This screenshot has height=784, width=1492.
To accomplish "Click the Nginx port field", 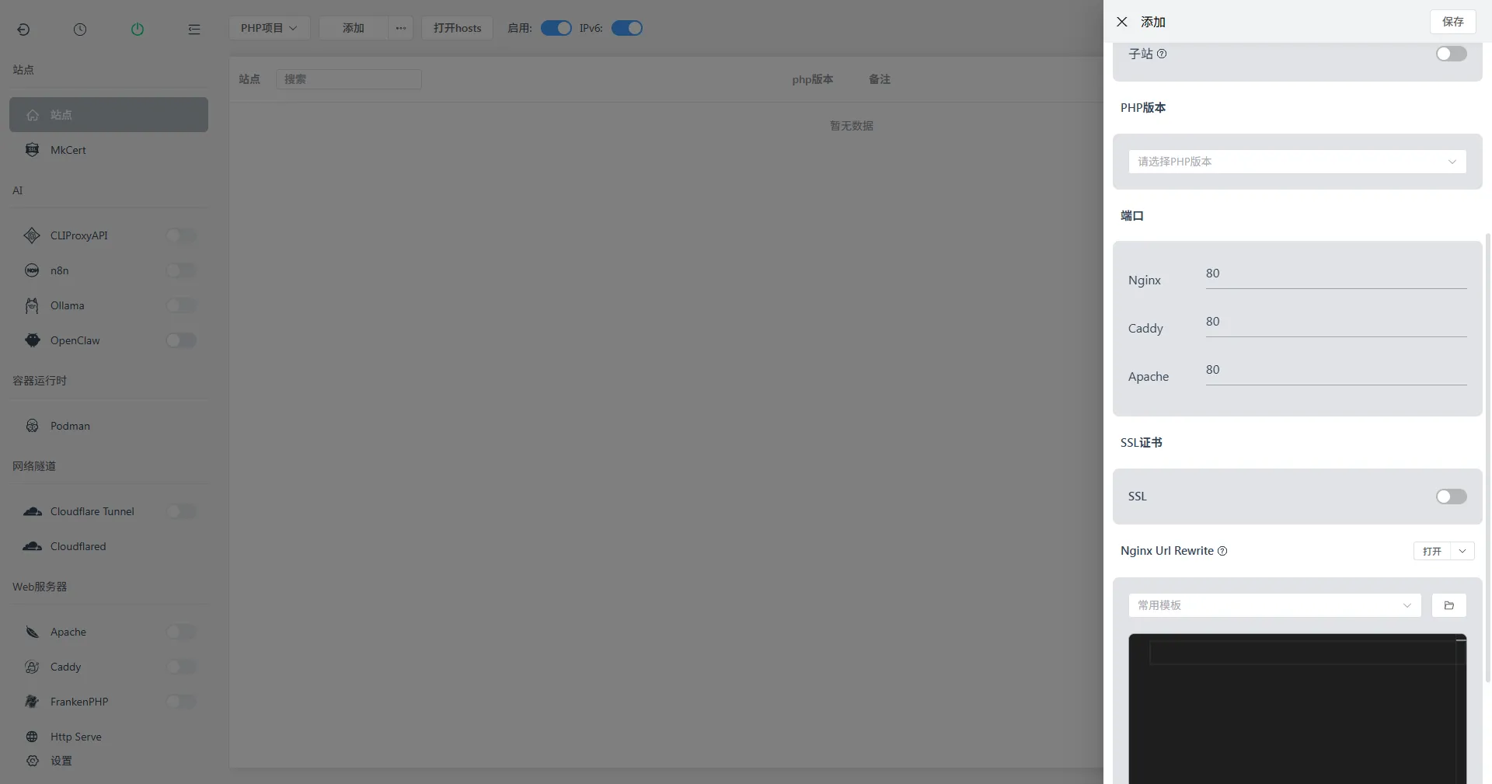I will [1336, 274].
